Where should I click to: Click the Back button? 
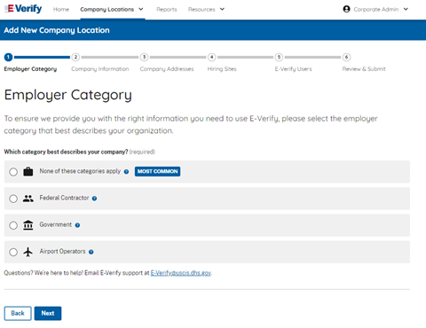18,313
